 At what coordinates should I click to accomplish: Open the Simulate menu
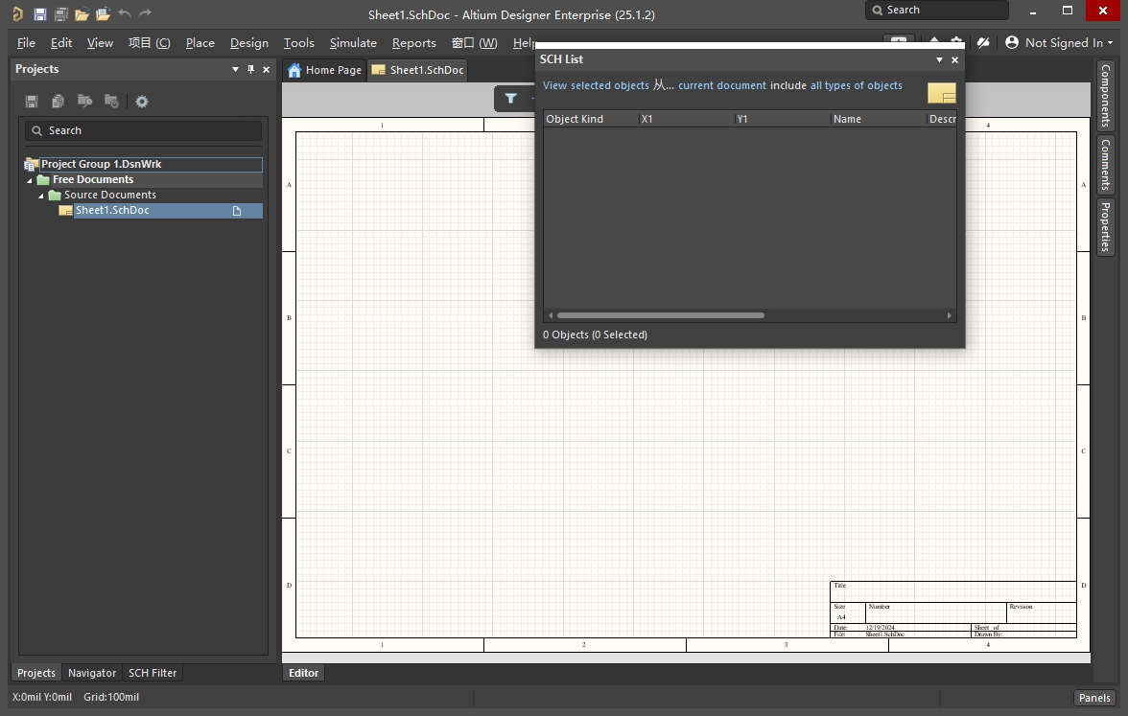point(353,42)
